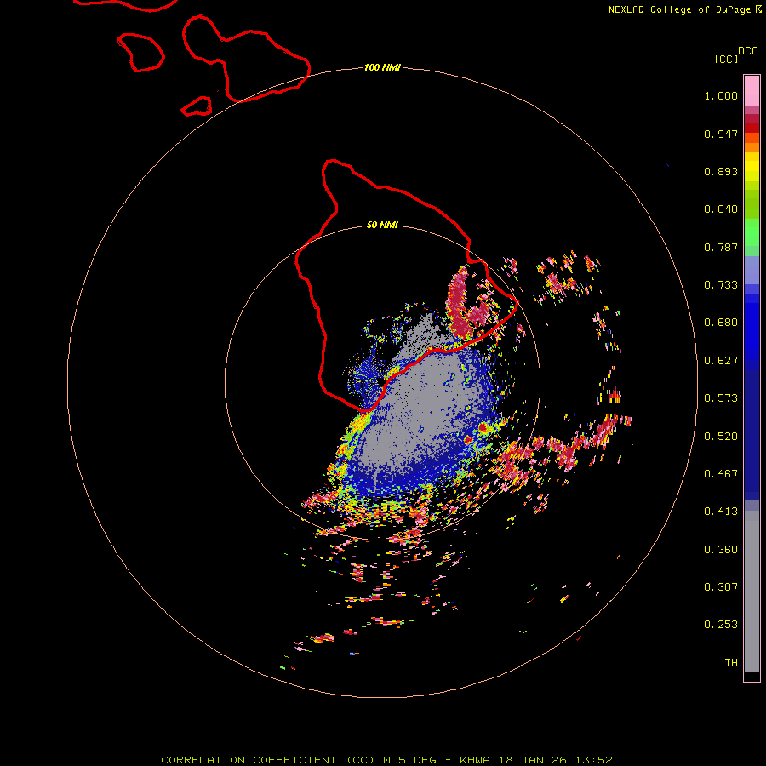Click the TH threshold label
The image size is (766, 766).
731,663
